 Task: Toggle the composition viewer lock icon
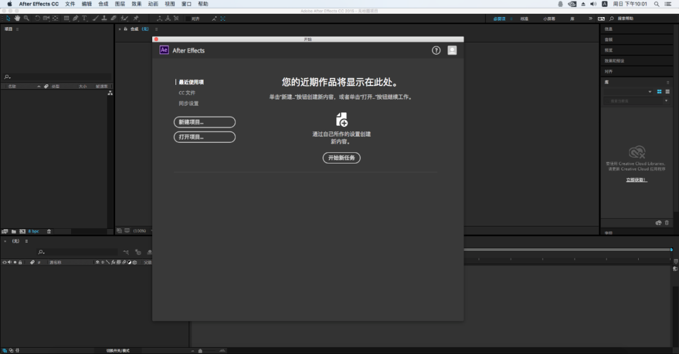[x=126, y=29]
